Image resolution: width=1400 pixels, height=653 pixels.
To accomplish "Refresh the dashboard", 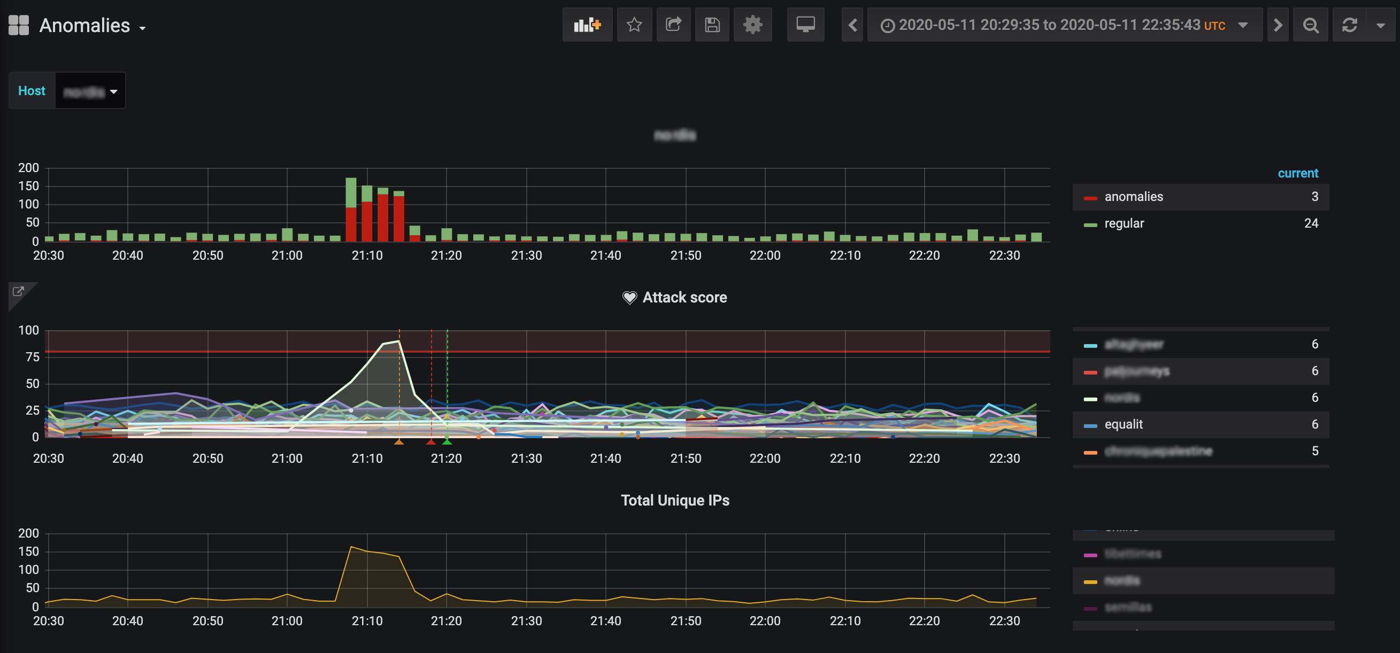I will coord(1349,25).
